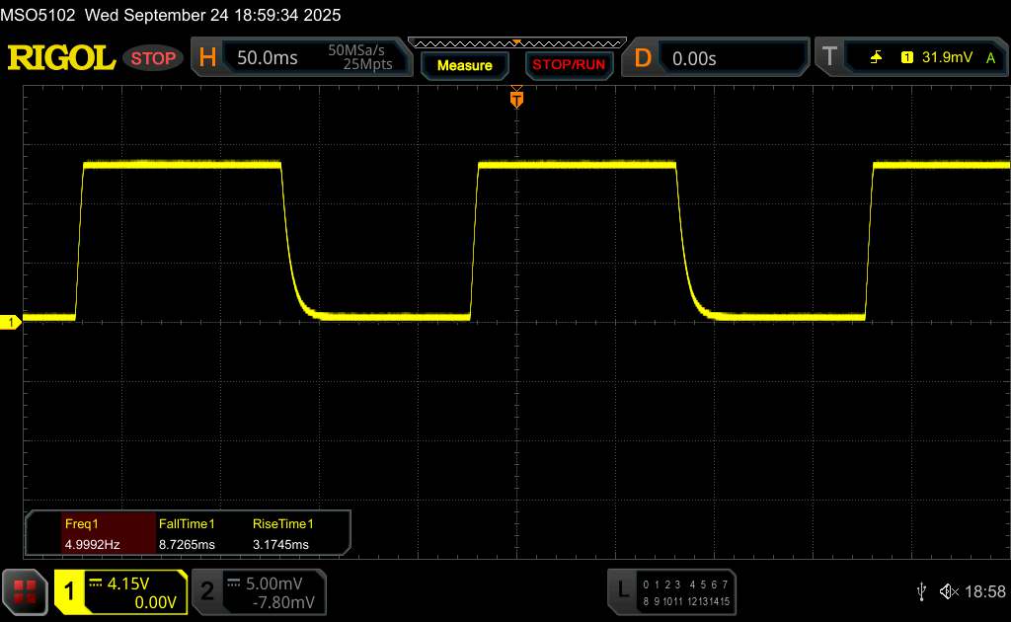The height and width of the screenshot is (622, 1011).
Task: Select the Freq1 measurement item
Action: tap(91, 533)
